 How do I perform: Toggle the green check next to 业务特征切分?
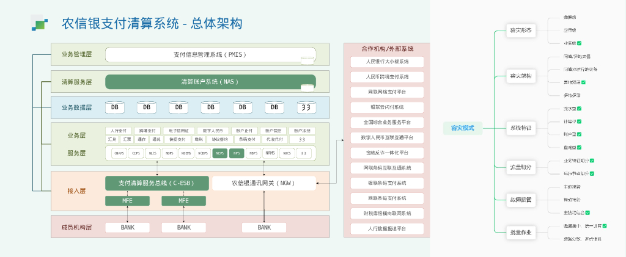pos(592,161)
